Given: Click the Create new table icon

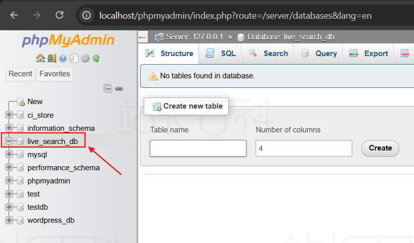Looking at the screenshot, I should point(157,107).
